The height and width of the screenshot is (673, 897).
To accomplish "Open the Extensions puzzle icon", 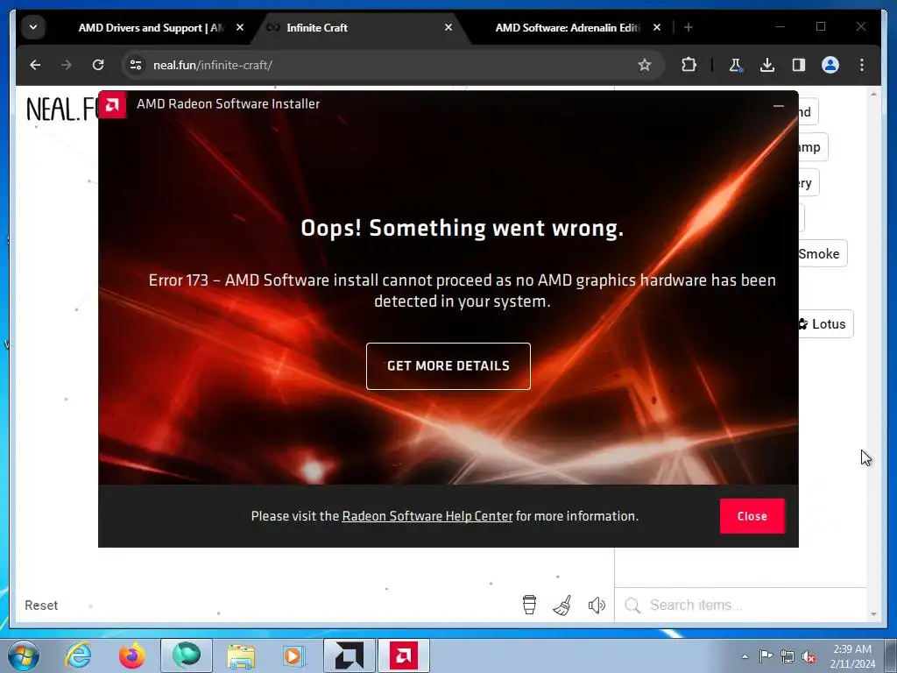I will [689, 65].
